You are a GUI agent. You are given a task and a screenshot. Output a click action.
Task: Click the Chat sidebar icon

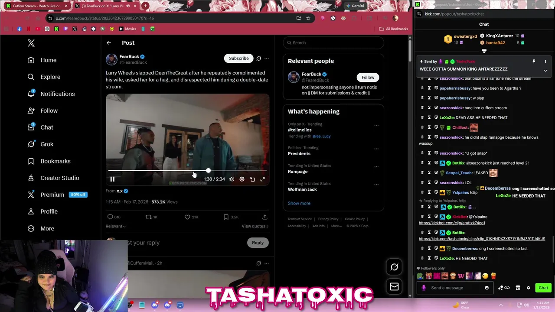point(31,127)
